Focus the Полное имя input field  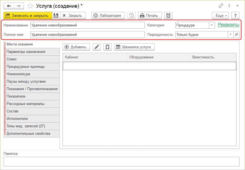click(x=87, y=35)
